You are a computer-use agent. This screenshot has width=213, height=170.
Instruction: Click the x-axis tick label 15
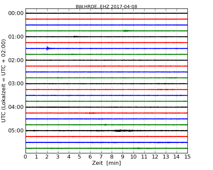[187, 157]
